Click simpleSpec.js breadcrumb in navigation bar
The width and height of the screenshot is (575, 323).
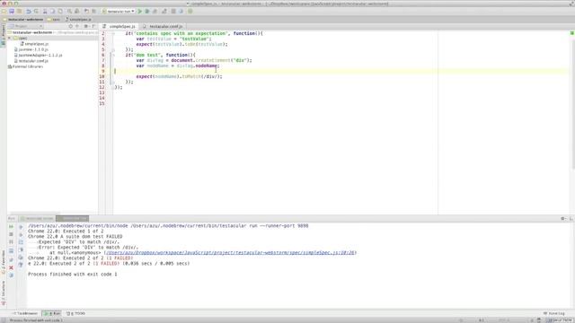click(78, 20)
